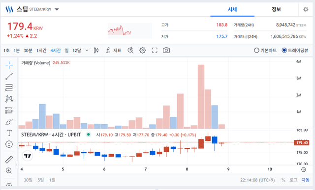
Task: Select the 일 daily interval
Action: tap(66, 51)
